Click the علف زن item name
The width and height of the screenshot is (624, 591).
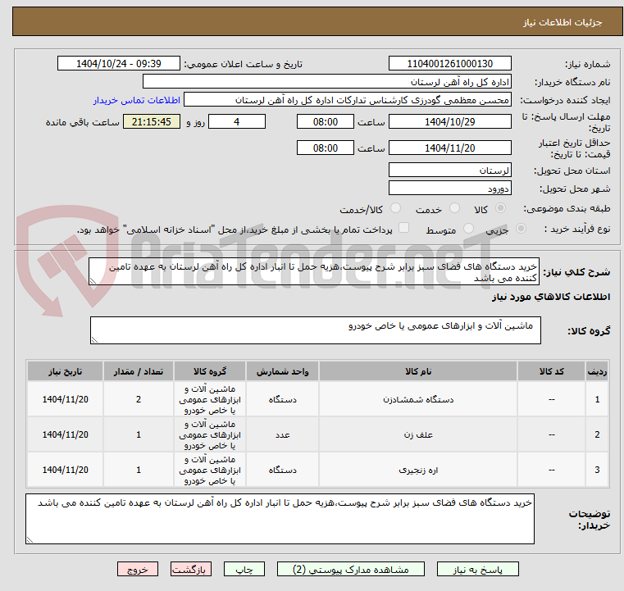pos(418,434)
